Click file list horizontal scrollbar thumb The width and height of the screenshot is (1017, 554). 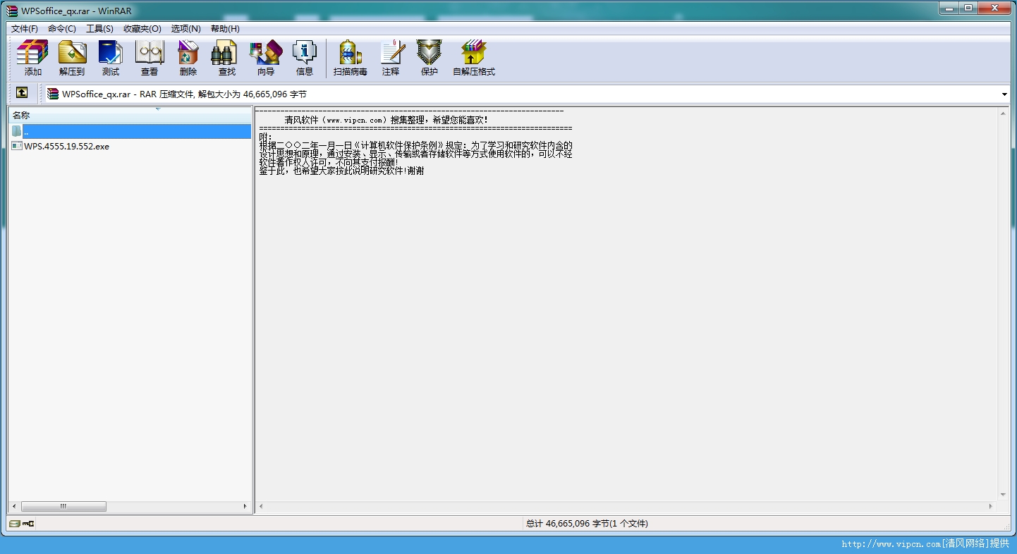click(63, 506)
